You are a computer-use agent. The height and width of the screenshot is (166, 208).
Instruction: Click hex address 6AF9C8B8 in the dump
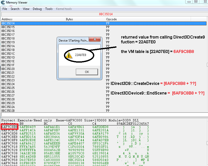[9, 127]
